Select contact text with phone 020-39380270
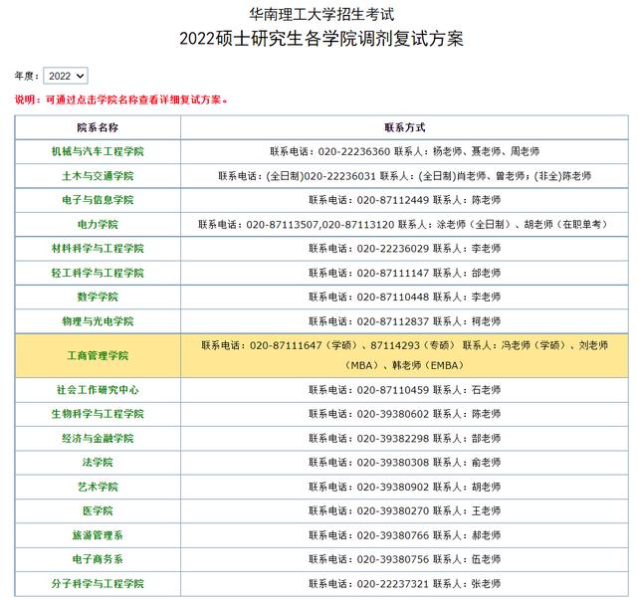637x601 pixels. [x=405, y=510]
